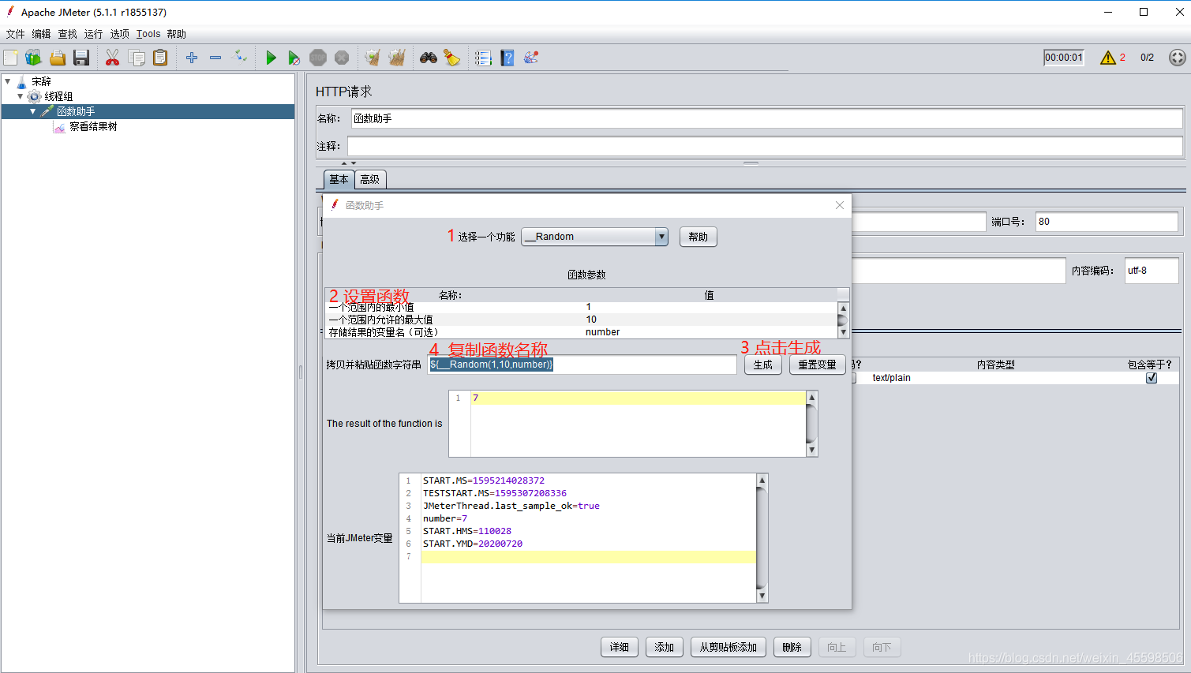The height and width of the screenshot is (673, 1191).
Task: Open the Templates icon in toolbar
Action: click(33, 58)
